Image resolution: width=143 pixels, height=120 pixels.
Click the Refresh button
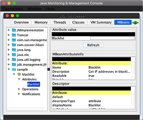click(93, 45)
